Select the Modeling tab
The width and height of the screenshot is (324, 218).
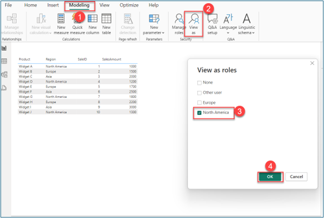pyautogui.click(x=79, y=5)
